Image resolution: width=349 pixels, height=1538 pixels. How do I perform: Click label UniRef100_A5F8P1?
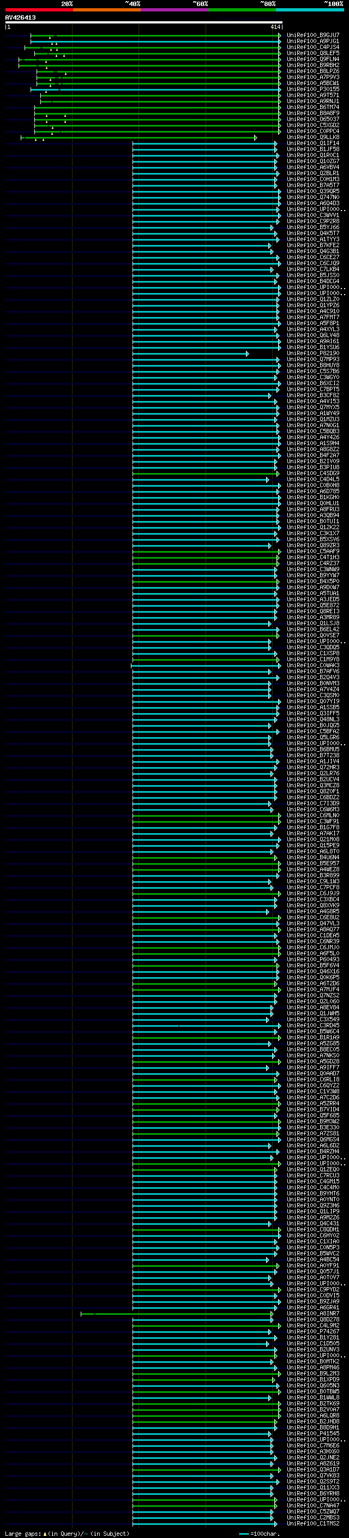click(313, 323)
